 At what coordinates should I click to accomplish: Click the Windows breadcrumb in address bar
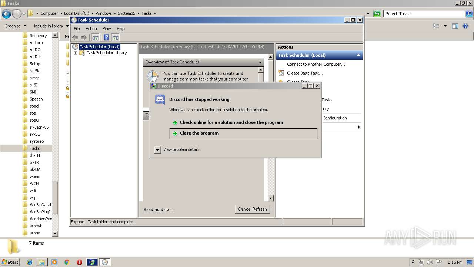coord(103,13)
